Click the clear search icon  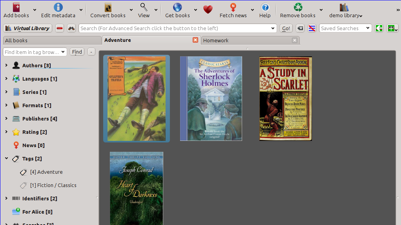tap(300, 28)
